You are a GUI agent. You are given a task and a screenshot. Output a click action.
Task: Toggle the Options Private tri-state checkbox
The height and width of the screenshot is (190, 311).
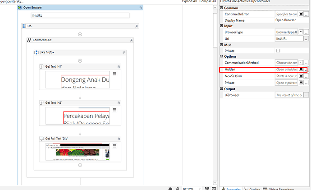(301, 83)
